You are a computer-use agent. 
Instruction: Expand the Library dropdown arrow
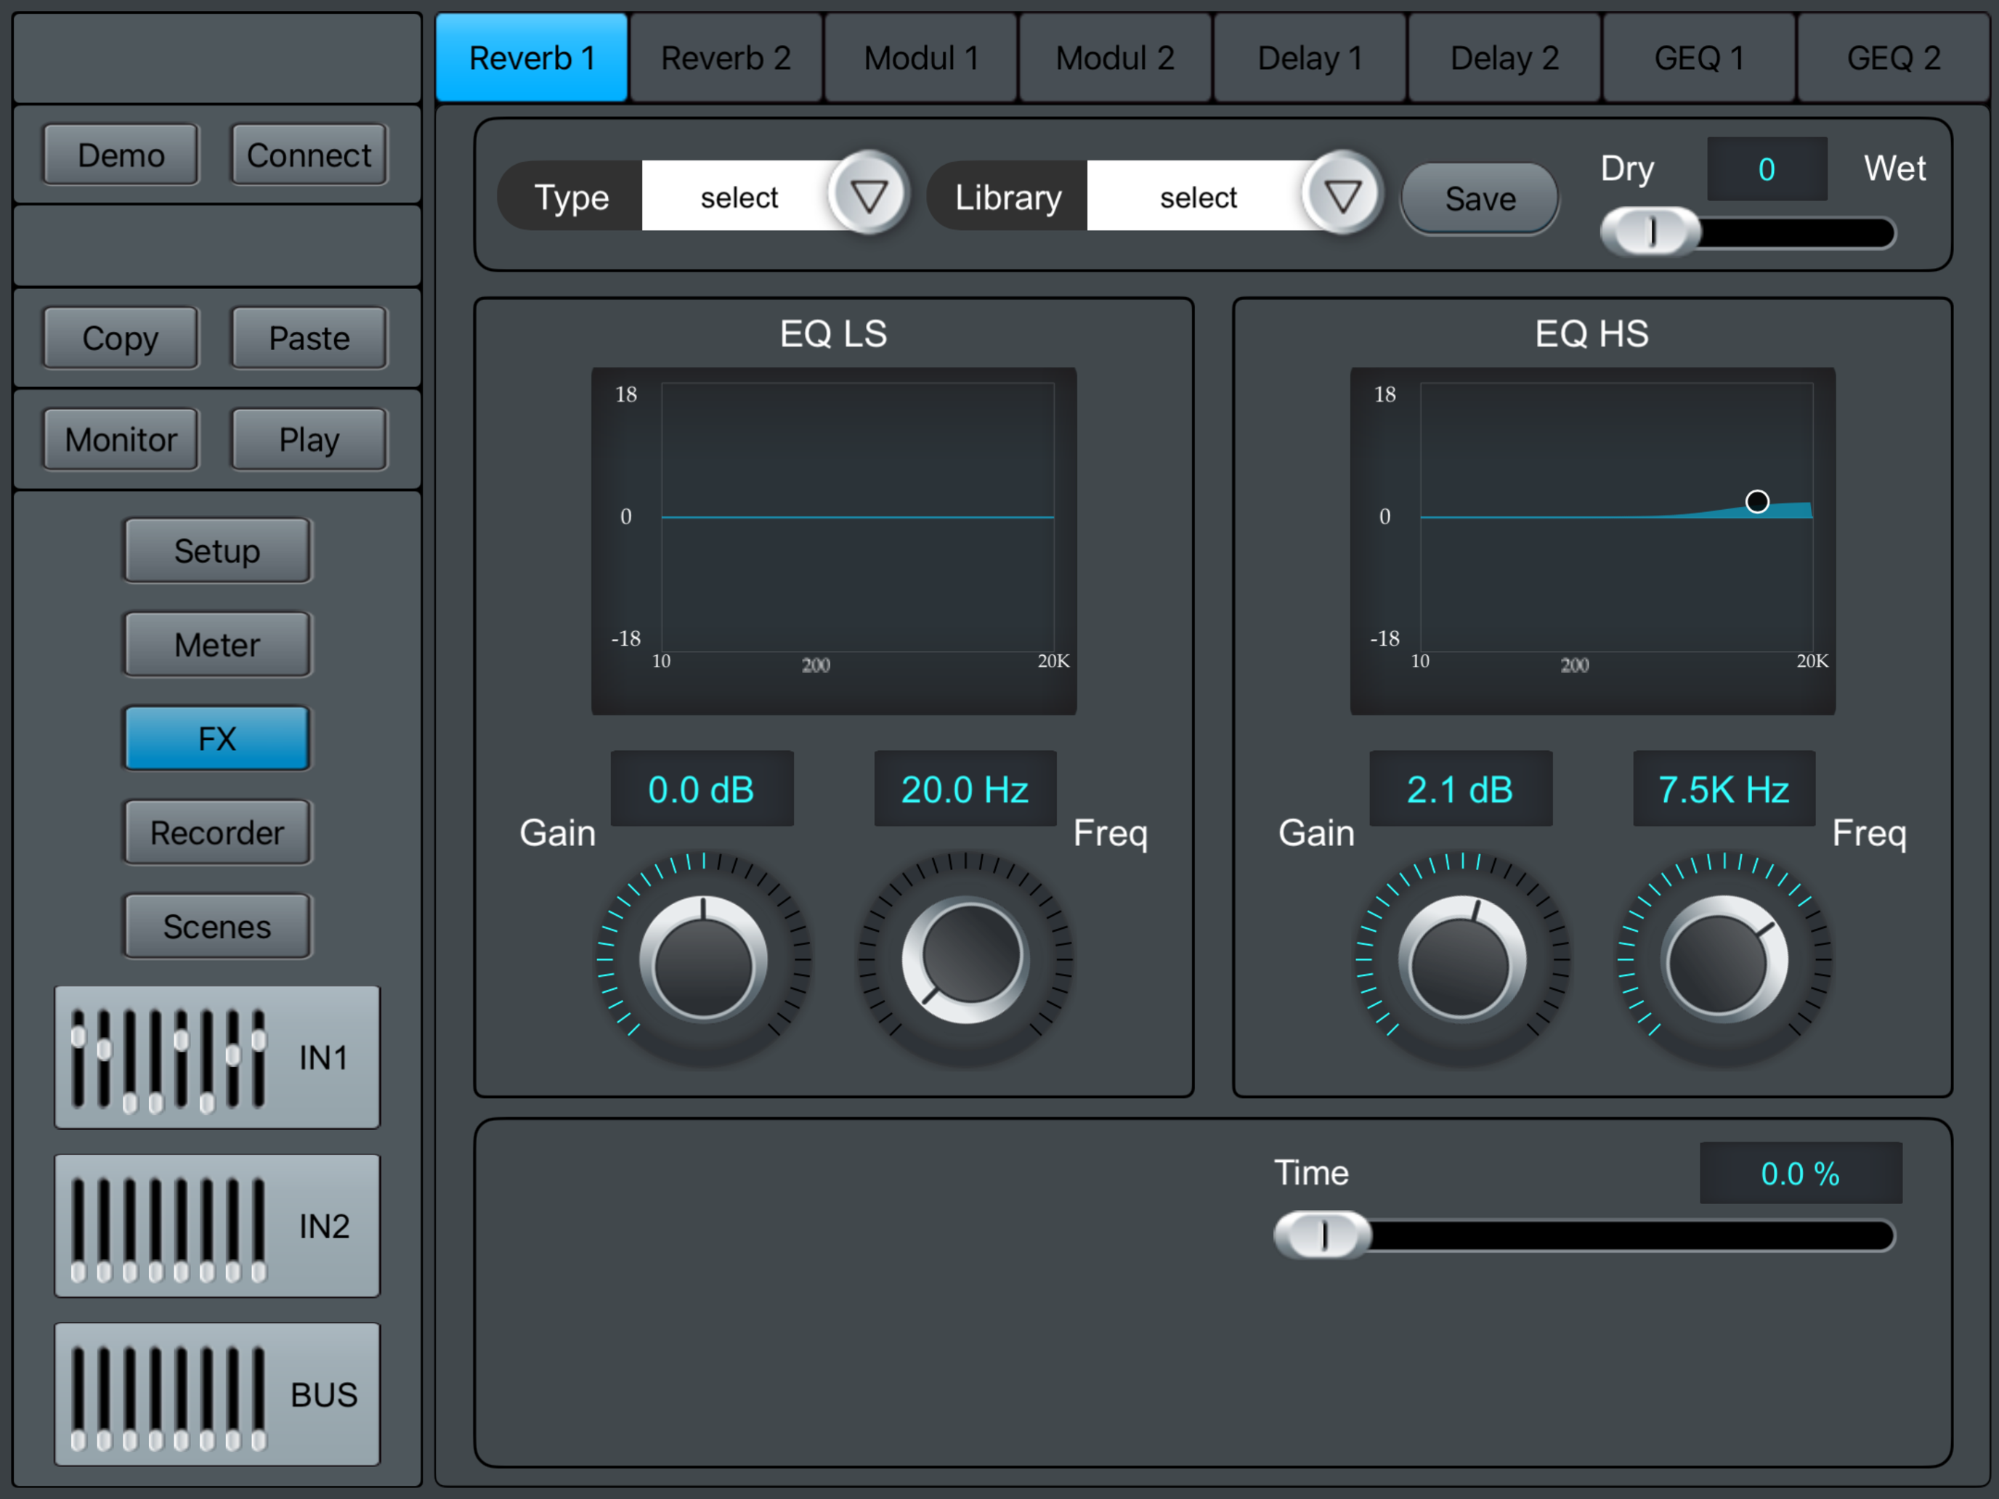pyautogui.click(x=1343, y=194)
